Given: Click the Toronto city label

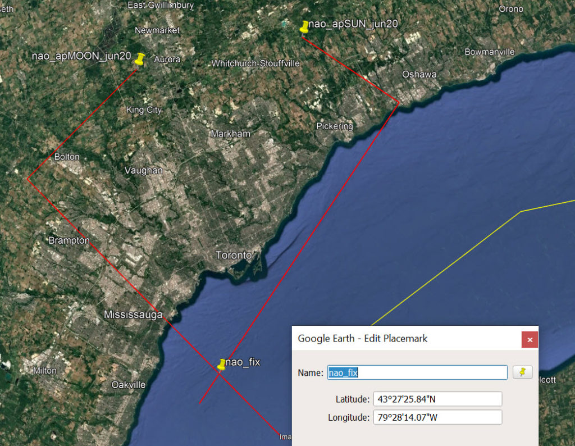Looking at the screenshot, I should [234, 256].
